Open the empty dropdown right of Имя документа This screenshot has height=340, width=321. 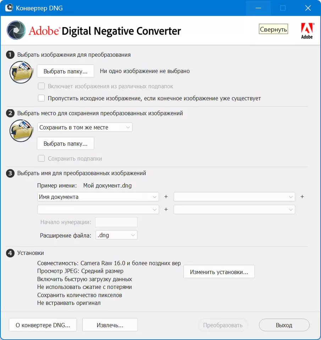pyautogui.click(x=234, y=197)
